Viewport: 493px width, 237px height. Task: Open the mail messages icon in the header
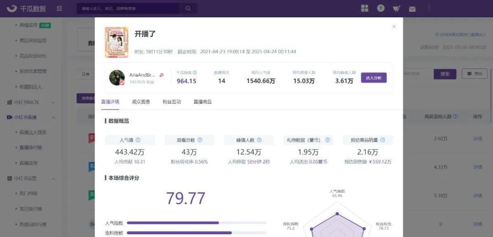pyautogui.click(x=412, y=9)
